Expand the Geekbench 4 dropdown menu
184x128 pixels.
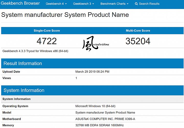coord(56,4)
